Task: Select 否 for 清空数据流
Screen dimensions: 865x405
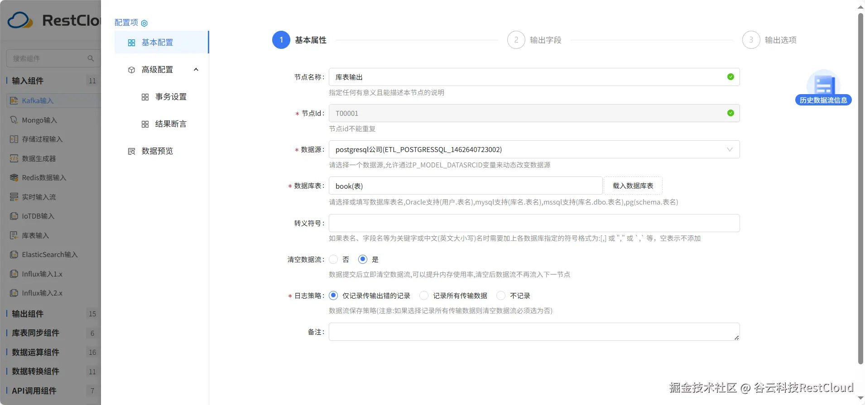Action: [x=334, y=259]
